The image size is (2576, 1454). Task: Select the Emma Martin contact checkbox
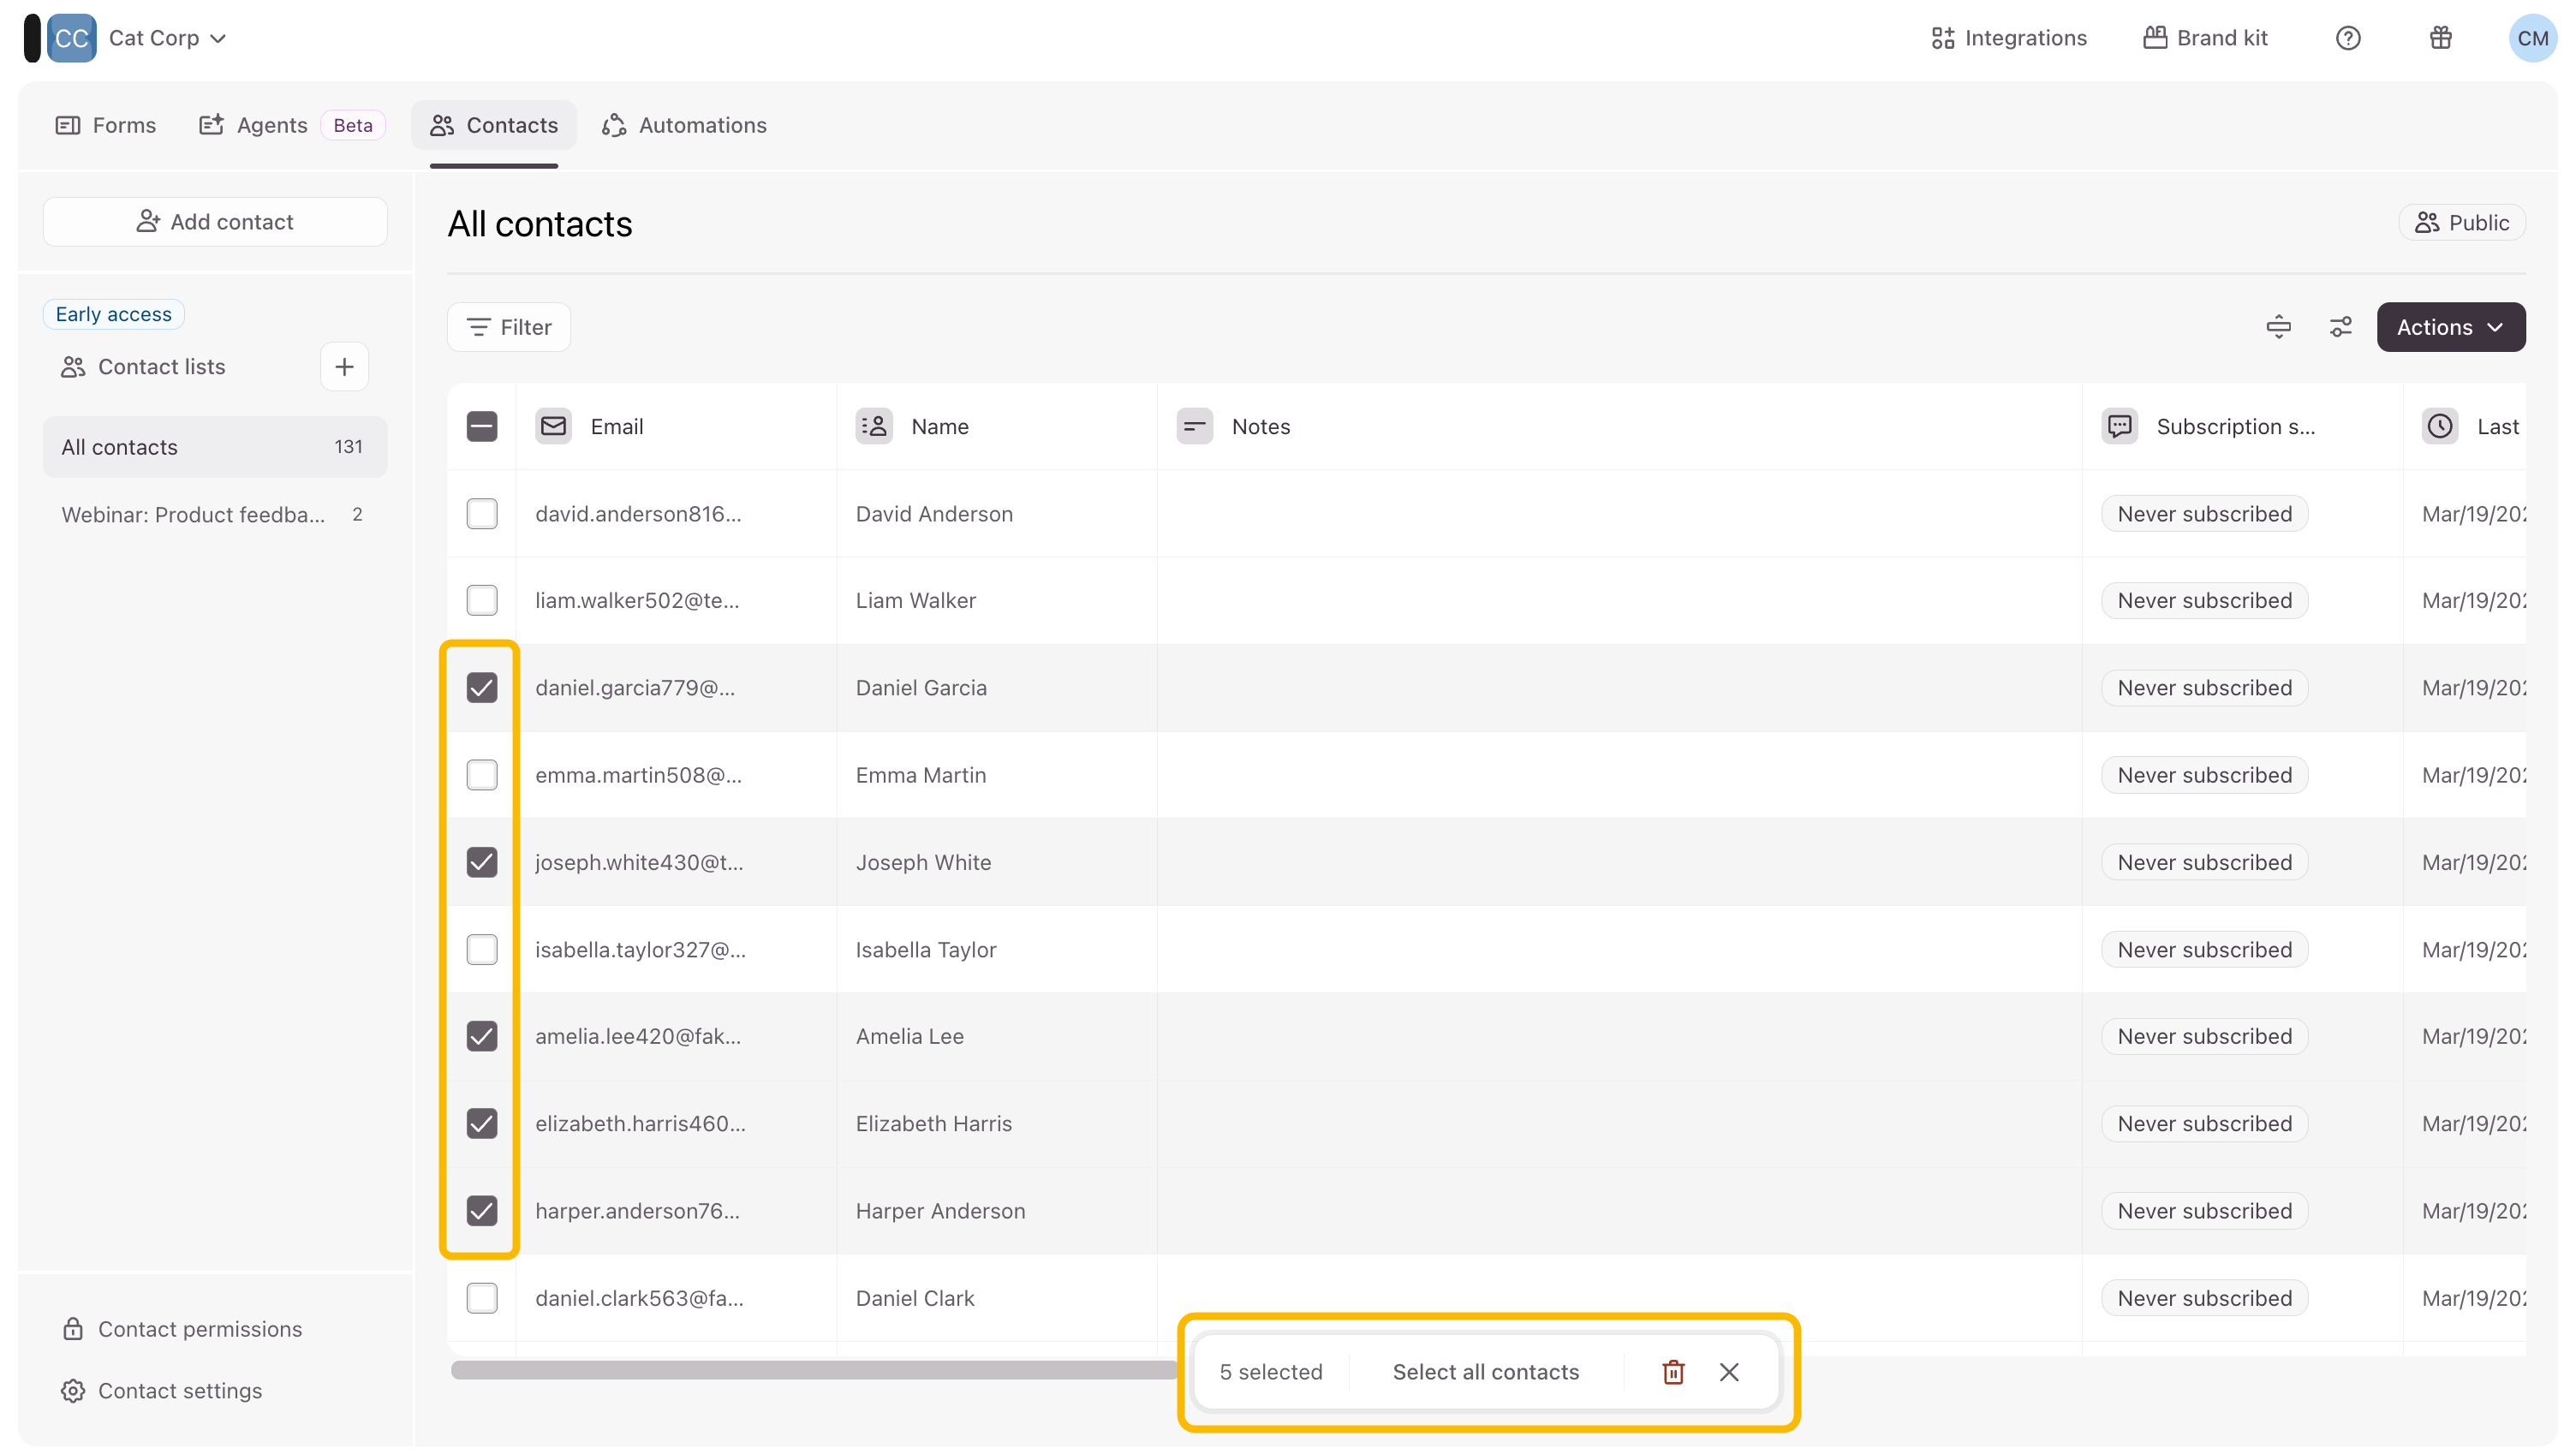tap(482, 775)
